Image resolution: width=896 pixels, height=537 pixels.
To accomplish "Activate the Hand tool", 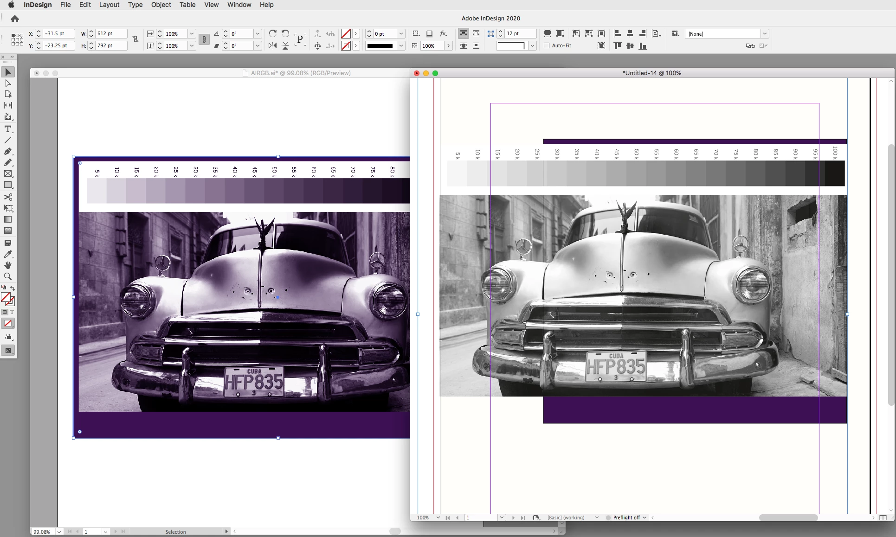I will tap(8, 265).
